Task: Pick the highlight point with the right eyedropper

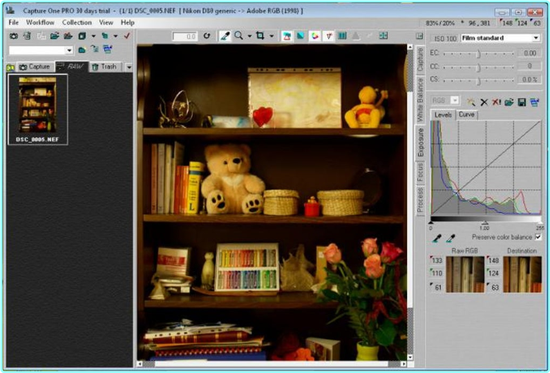Action: point(451,238)
